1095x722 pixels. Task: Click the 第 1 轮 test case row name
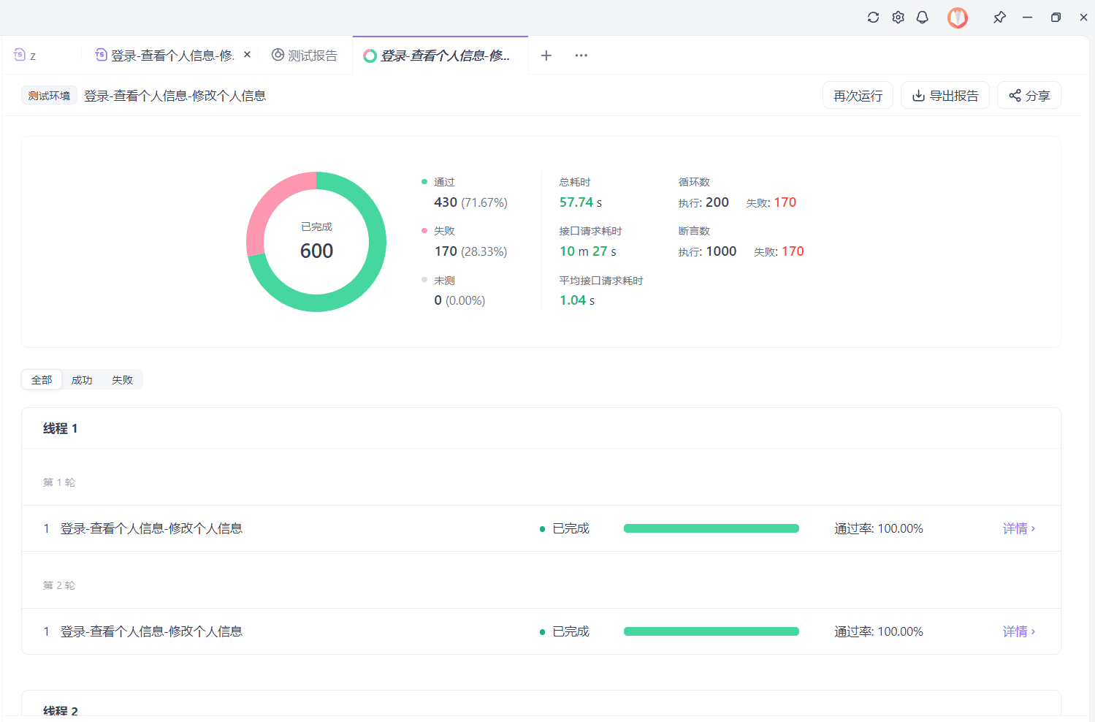pos(151,528)
